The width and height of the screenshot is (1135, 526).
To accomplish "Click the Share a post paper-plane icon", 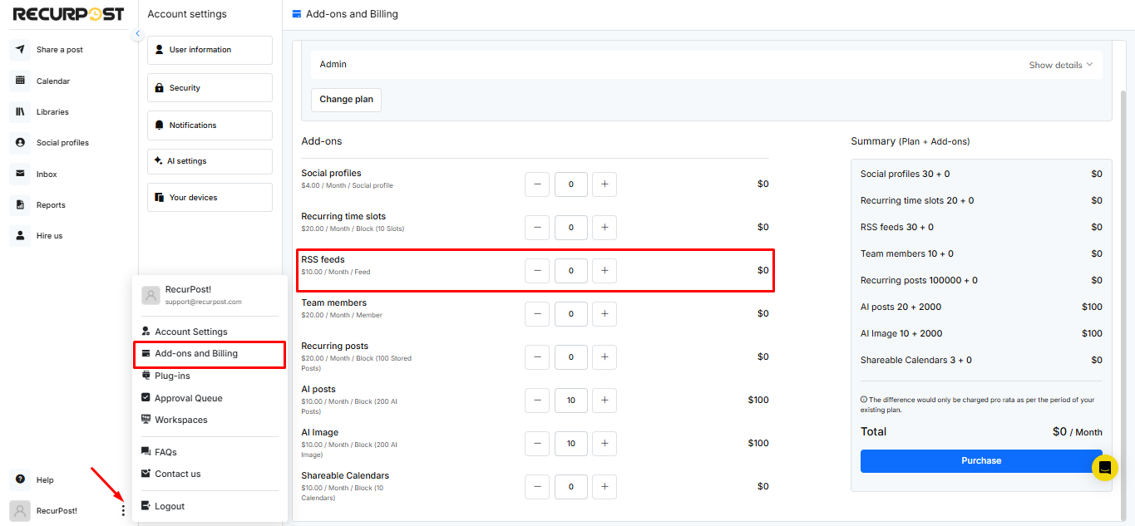I will coord(20,50).
